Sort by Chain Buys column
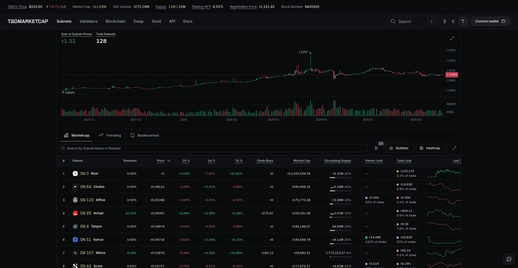Image resolution: width=518 pixels, height=268 pixels. click(265, 161)
